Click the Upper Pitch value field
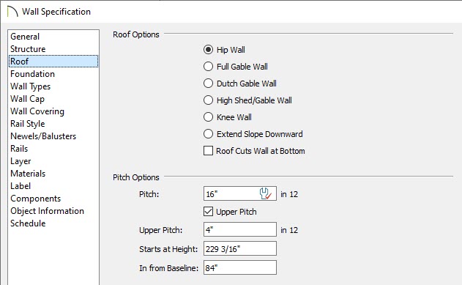The width and height of the screenshot is (462, 285). (240, 229)
